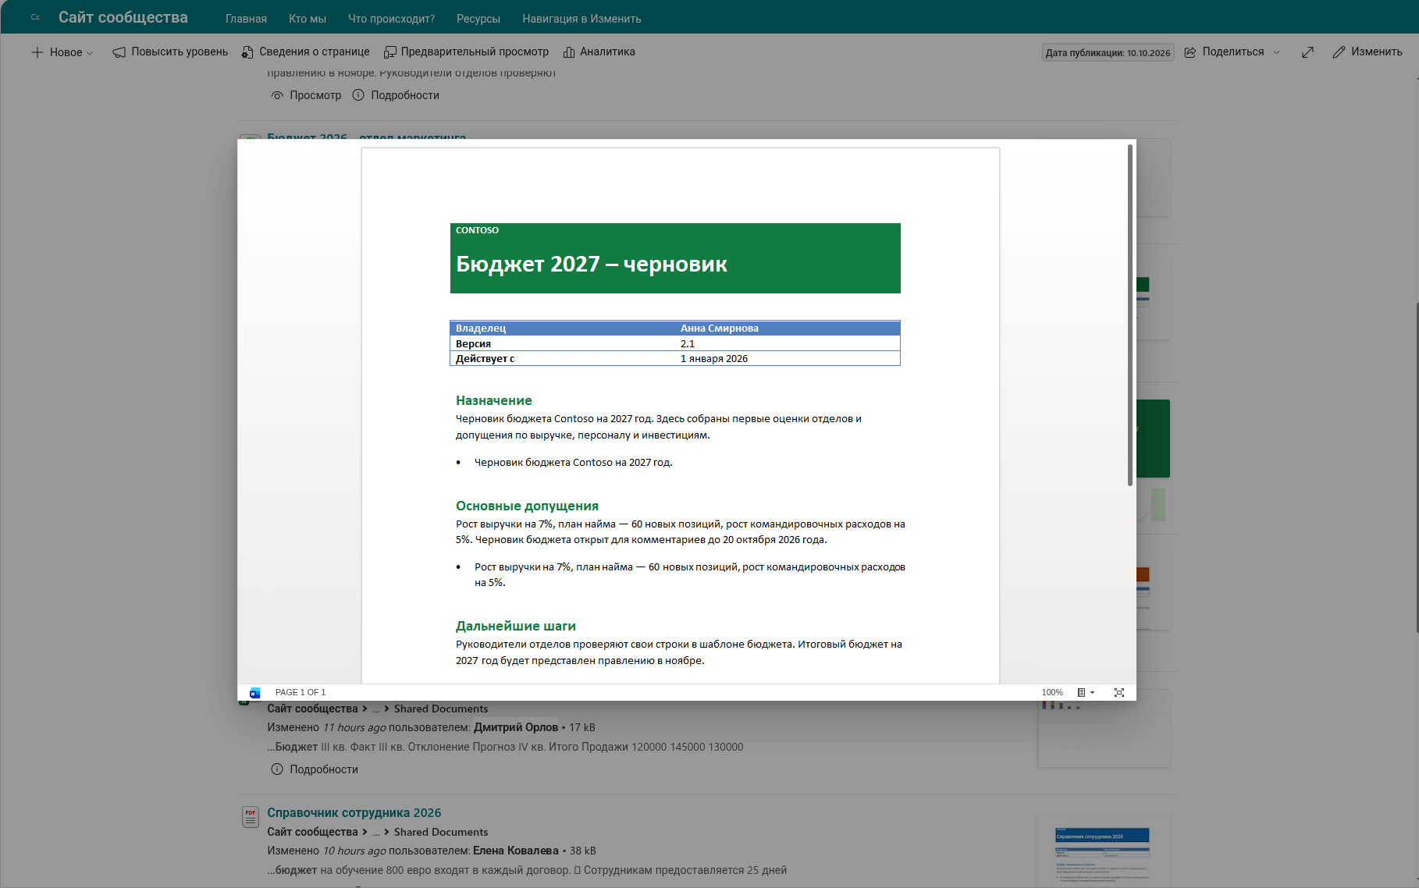Open the Ресурсы navigation item

pos(478,19)
